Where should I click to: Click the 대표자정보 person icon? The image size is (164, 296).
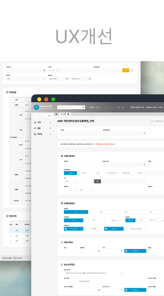62,242
